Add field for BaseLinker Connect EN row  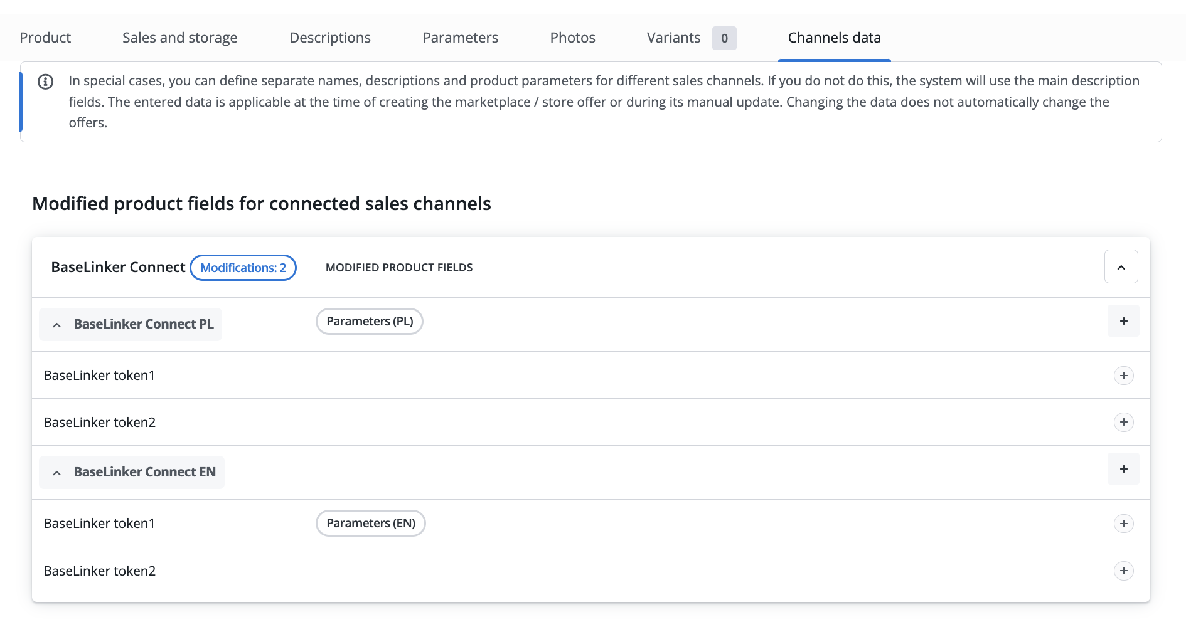point(1123,469)
